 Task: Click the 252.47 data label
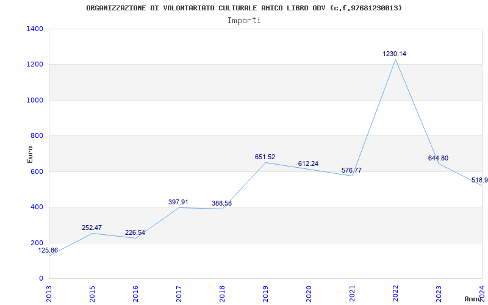point(92,228)
